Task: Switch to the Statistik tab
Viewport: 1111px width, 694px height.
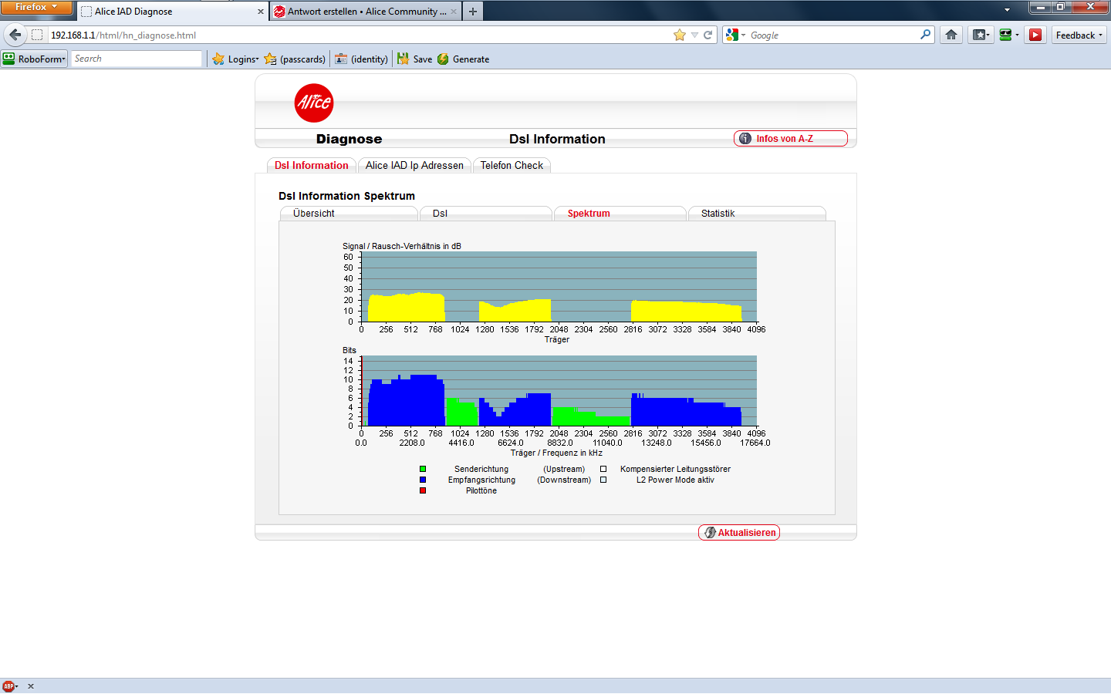Action: click(718, 214)
